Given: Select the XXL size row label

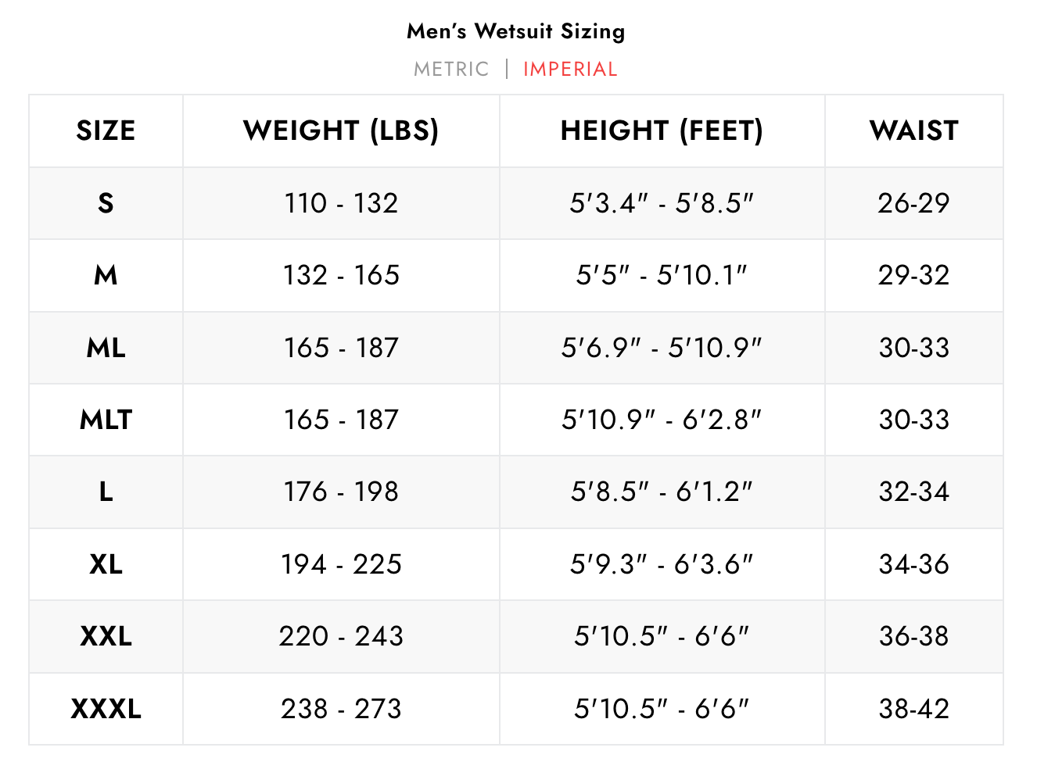Looking at the screenshot, I should [106, 636].
